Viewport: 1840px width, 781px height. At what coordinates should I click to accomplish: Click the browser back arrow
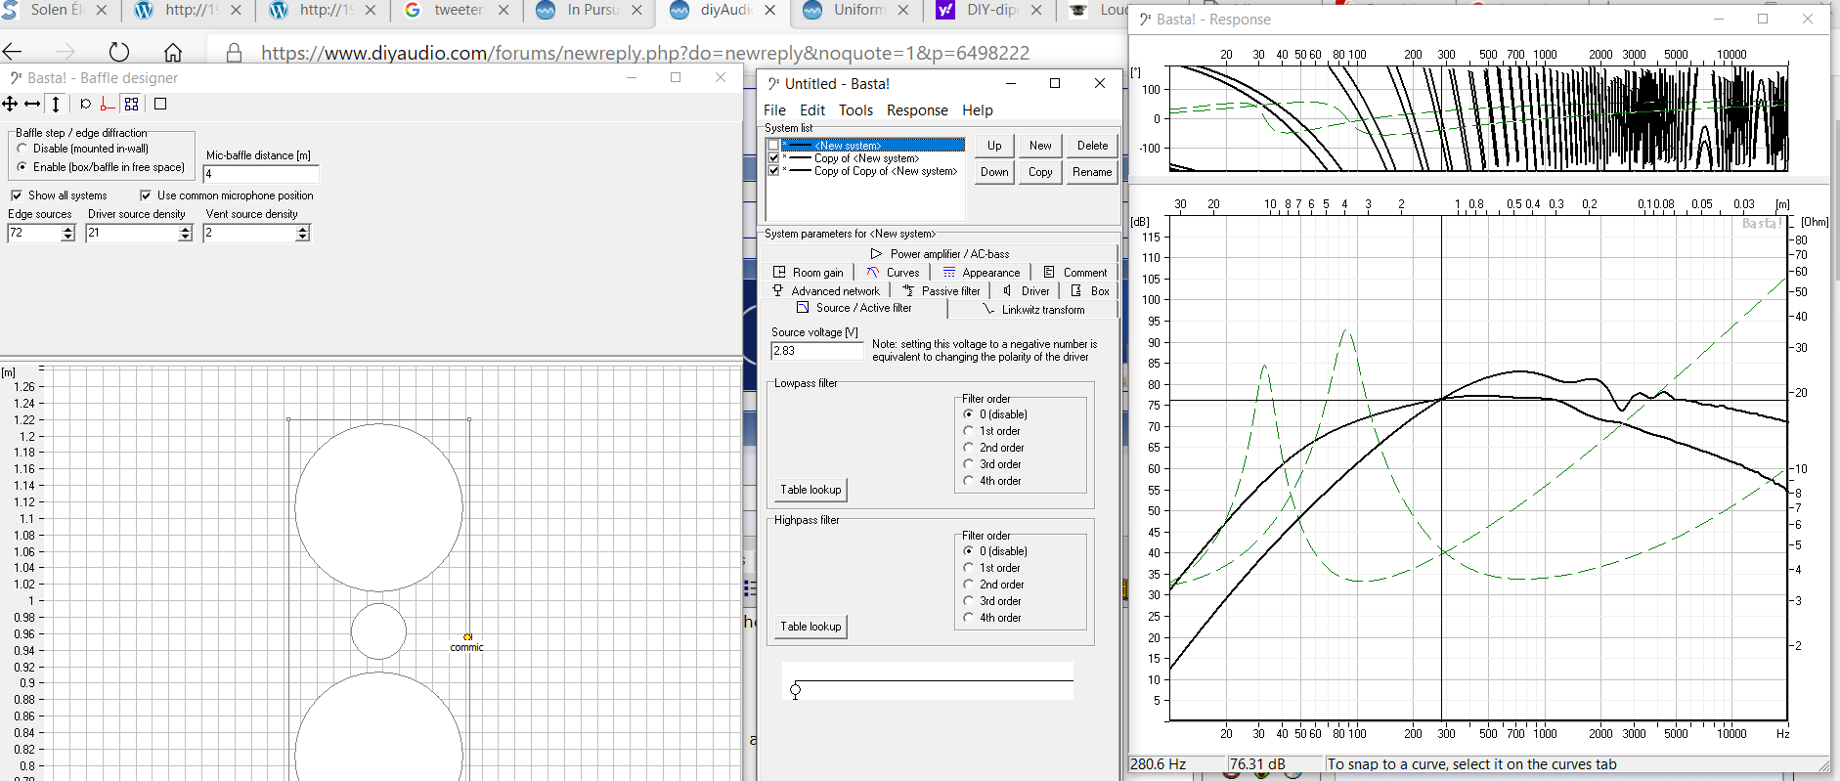[x=13, y=52]
